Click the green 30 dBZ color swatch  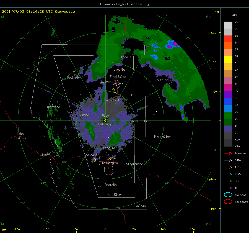[228, 115]
